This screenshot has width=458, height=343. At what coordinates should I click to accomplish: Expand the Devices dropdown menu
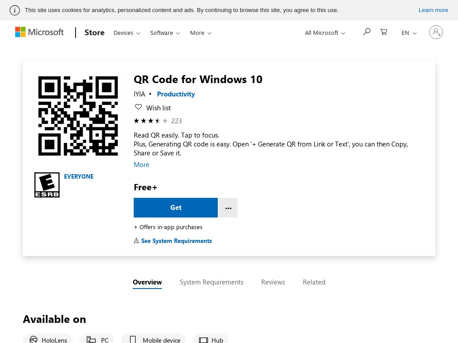coord(127,33)
